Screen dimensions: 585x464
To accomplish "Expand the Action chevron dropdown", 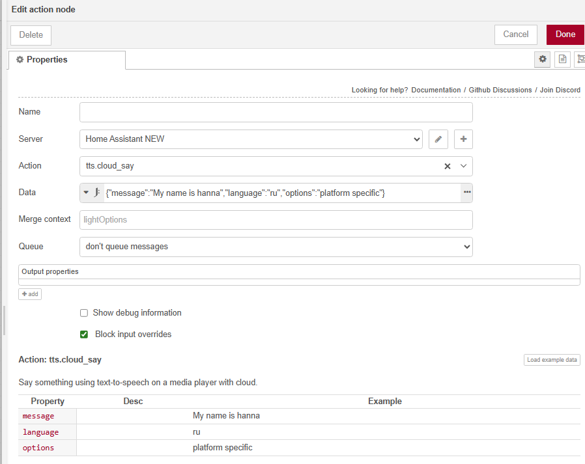I will point(464,166).
